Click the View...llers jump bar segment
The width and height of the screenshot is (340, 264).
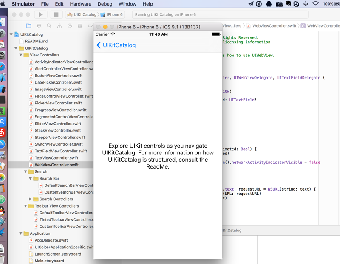coord(232,26)
